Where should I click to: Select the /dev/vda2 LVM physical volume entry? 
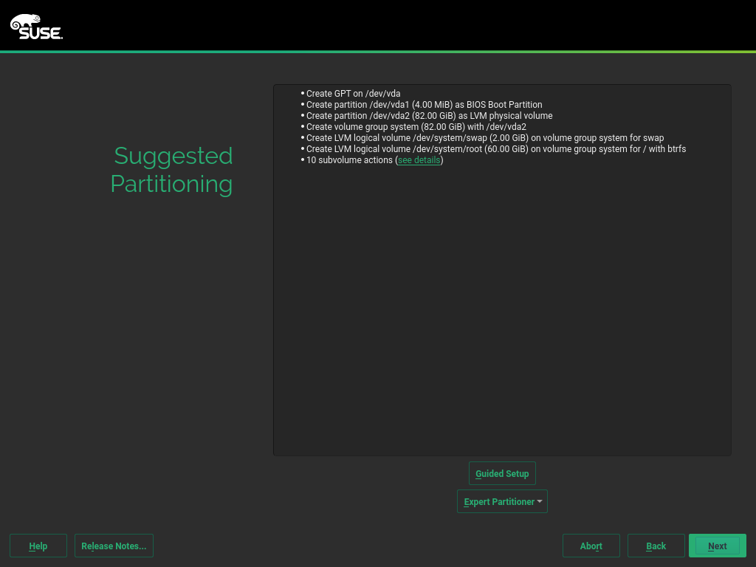point(429,116)
